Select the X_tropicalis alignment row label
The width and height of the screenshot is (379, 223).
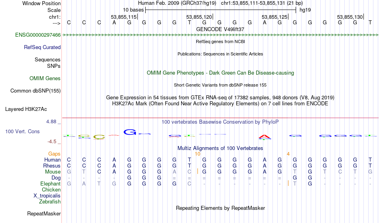point(47,196)
